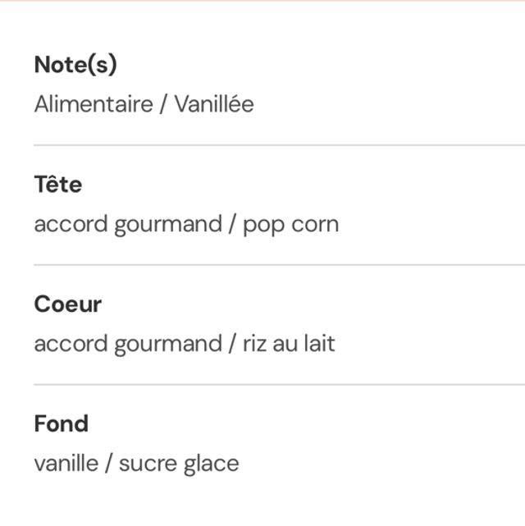Click the riz au lait text

pyautogui.click(x=289, y=343)
